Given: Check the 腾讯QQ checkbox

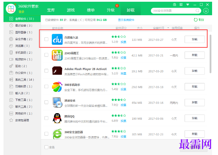Looking at the screenshot, I should [x=47, y=118].
